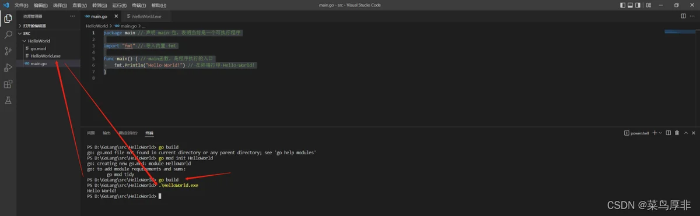This screenshot has width=700, height=216.
Task: Switch to the 终端 (Terminal) panel tab
Action: coord(149,133)
